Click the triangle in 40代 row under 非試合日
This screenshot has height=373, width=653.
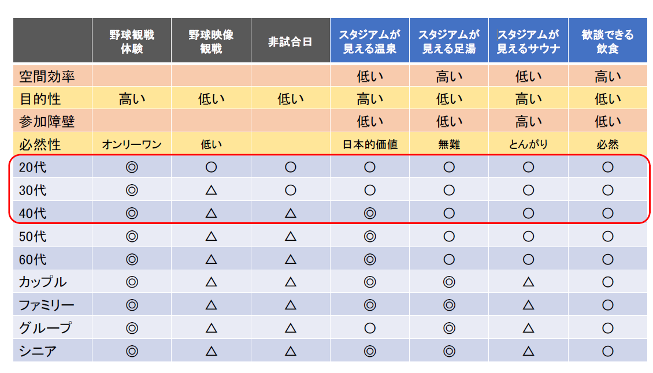pos(290,213)
